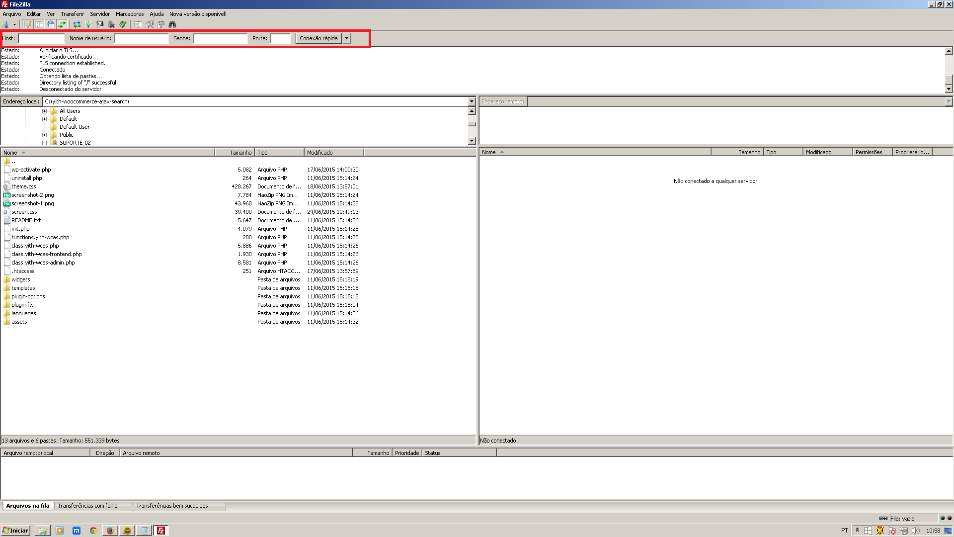Switch to Transferências com falha tab
The height and width of the screenshot is (537, 954).
93,506
